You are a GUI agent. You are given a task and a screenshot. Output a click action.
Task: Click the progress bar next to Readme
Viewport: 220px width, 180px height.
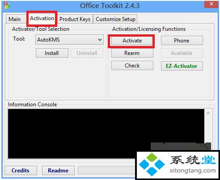[x=107, y=170]
